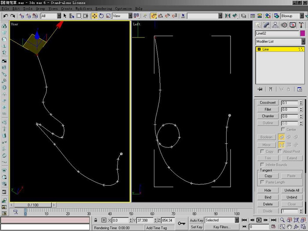Activate Select and Scale tool
Viewport: 308px width, 231px height.
108,16
